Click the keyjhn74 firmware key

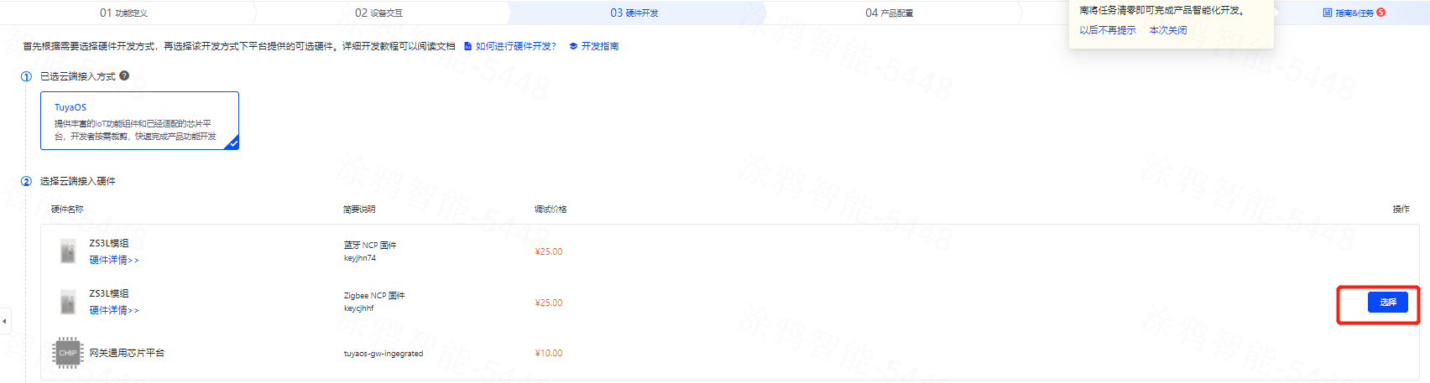click(x=360, y=258)
